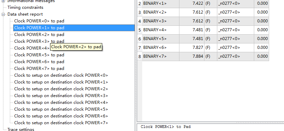Select Clock to setup on destination clock POWER<3>
This screenshot has width=284, height=131.
point(61,96)
